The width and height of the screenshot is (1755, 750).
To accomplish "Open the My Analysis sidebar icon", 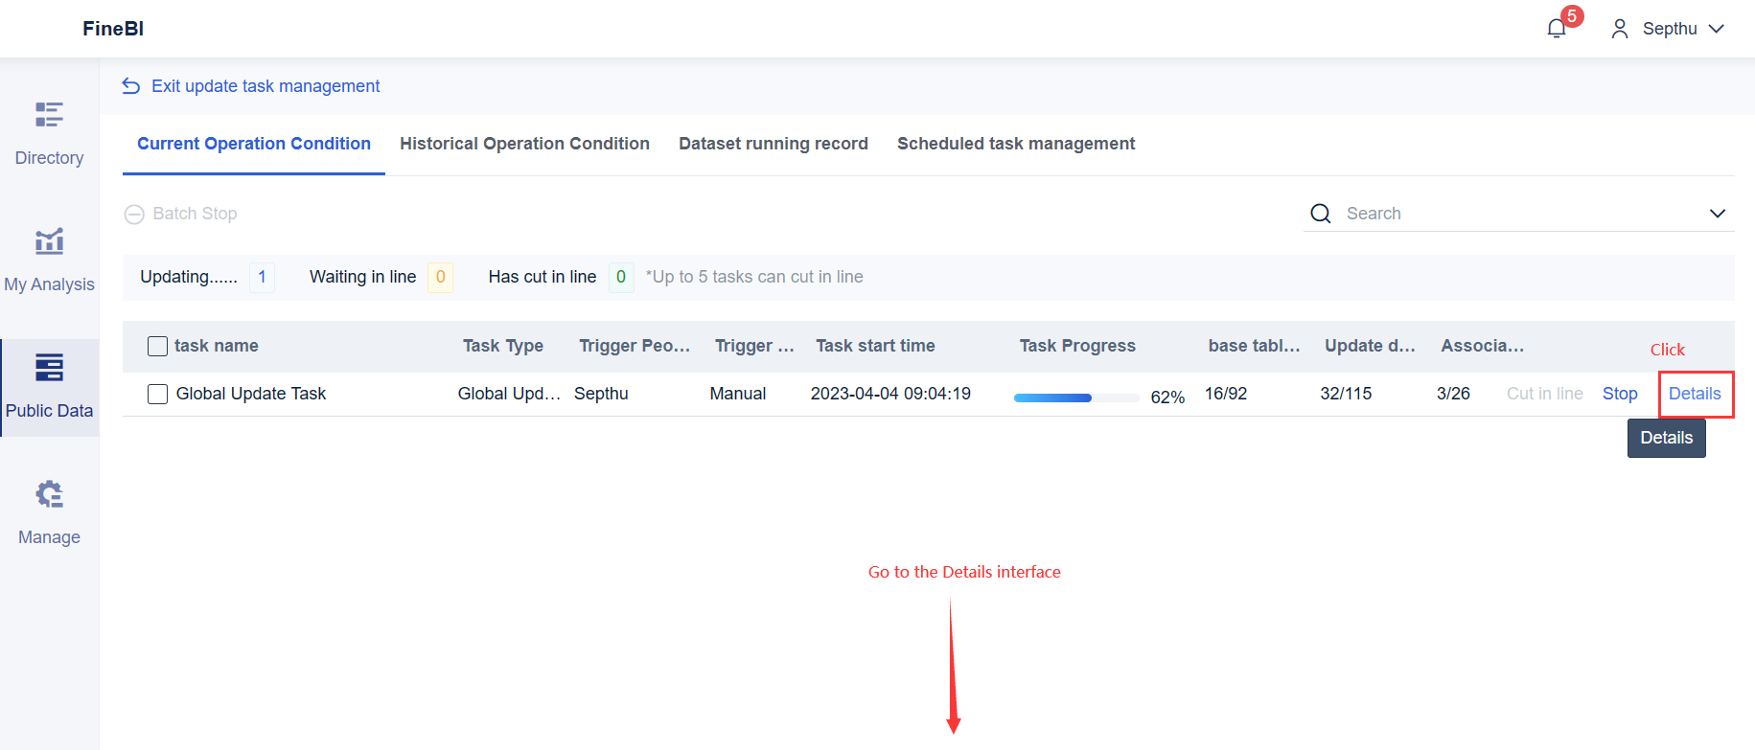I will point(49,241).
